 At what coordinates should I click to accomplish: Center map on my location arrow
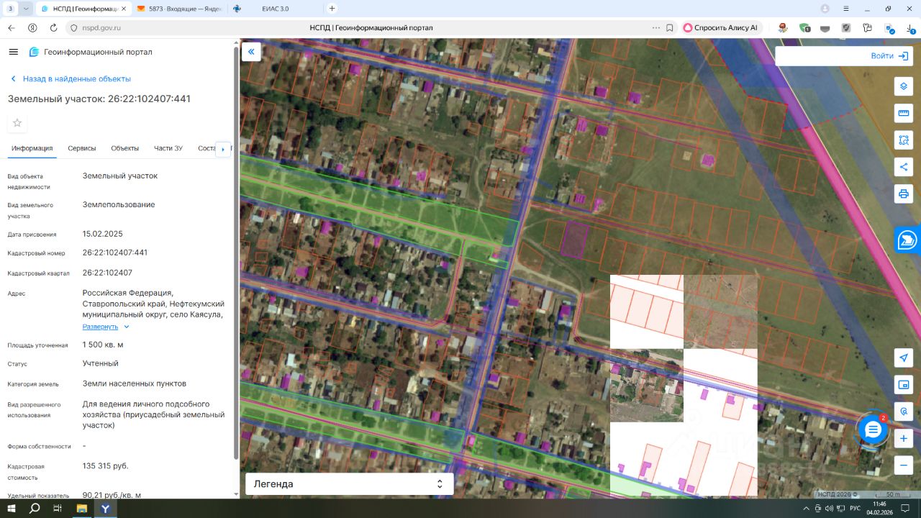click(904, 358)
